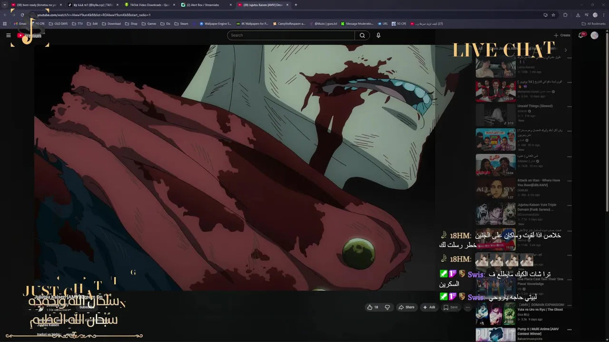Close the Jujutsu Kaisen AMV tab
Image resolution: width=609 pixels, height=342 pixels.
pyautogui.click(x=287, y=5)
